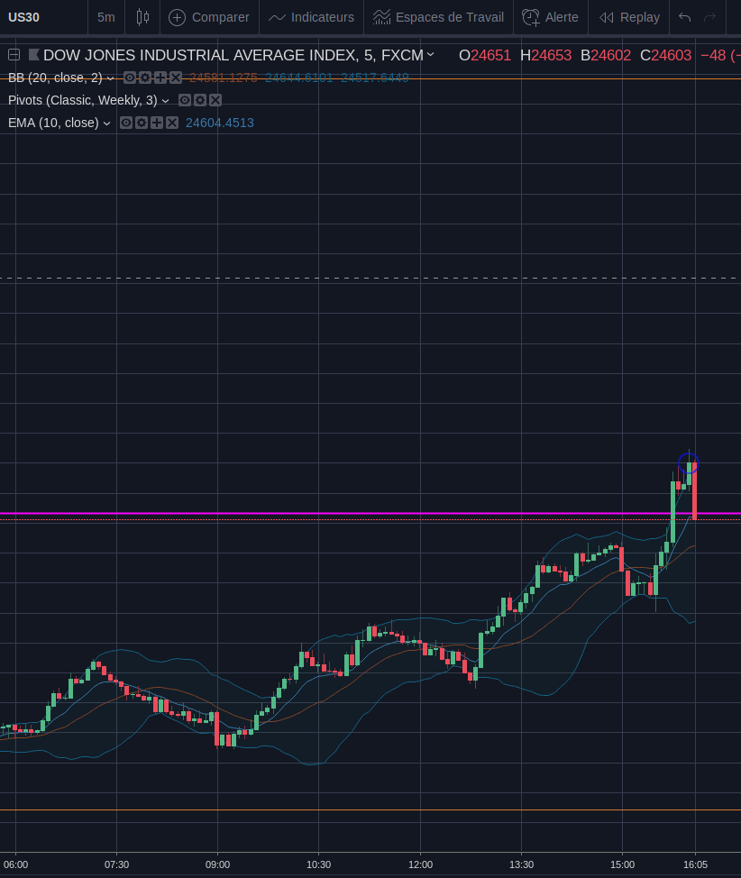Open the Indicateurs menu
The width and height of the screenshot is (741, 878).
click(311, 17)
